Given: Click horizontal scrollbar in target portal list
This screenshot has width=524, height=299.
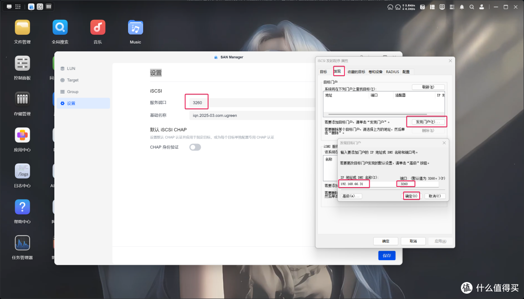Looking at the screenshot, I should [377, 114].
